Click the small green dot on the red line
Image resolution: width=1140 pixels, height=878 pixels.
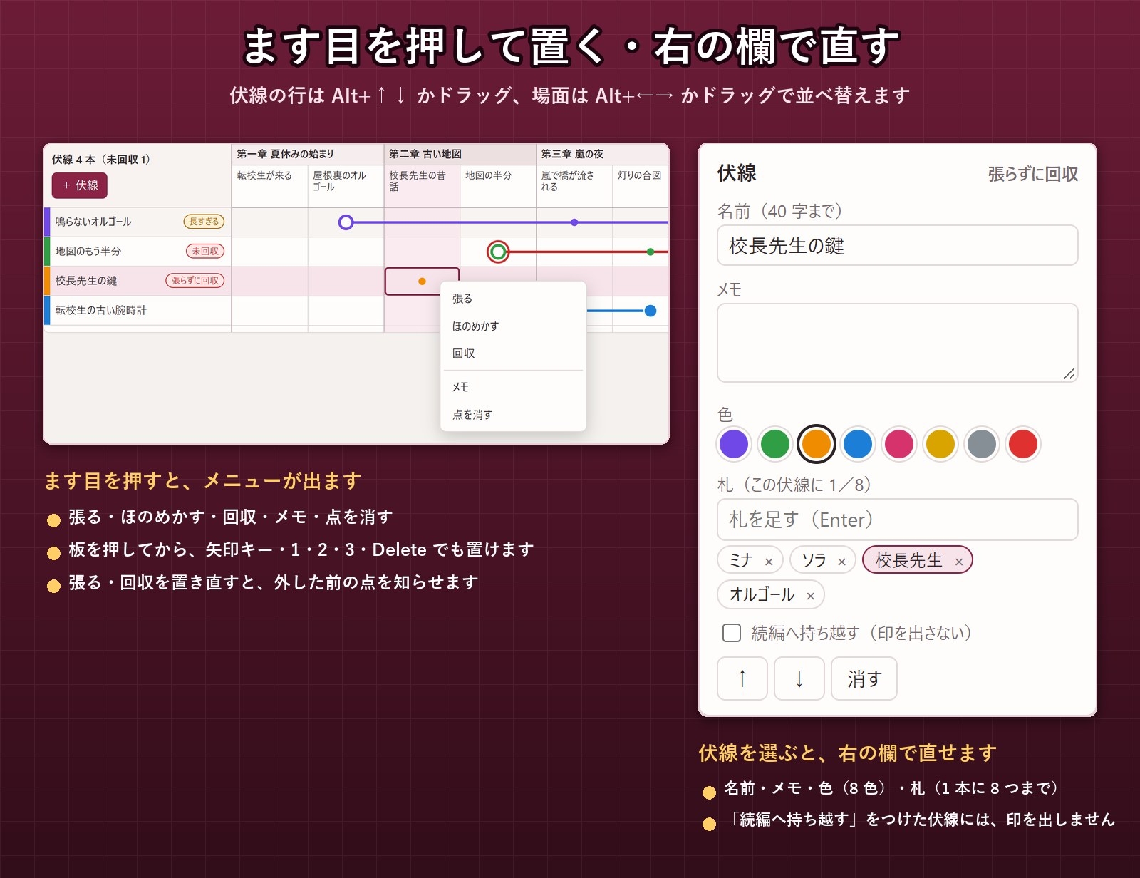[x=651, y=252]
